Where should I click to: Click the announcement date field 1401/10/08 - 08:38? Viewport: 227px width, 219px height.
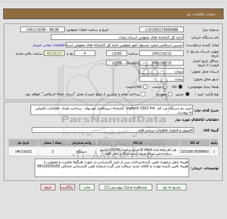[42, 29]
